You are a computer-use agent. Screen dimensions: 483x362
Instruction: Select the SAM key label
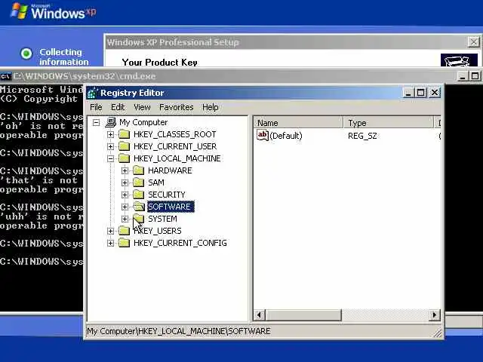(x=156, y=183)
